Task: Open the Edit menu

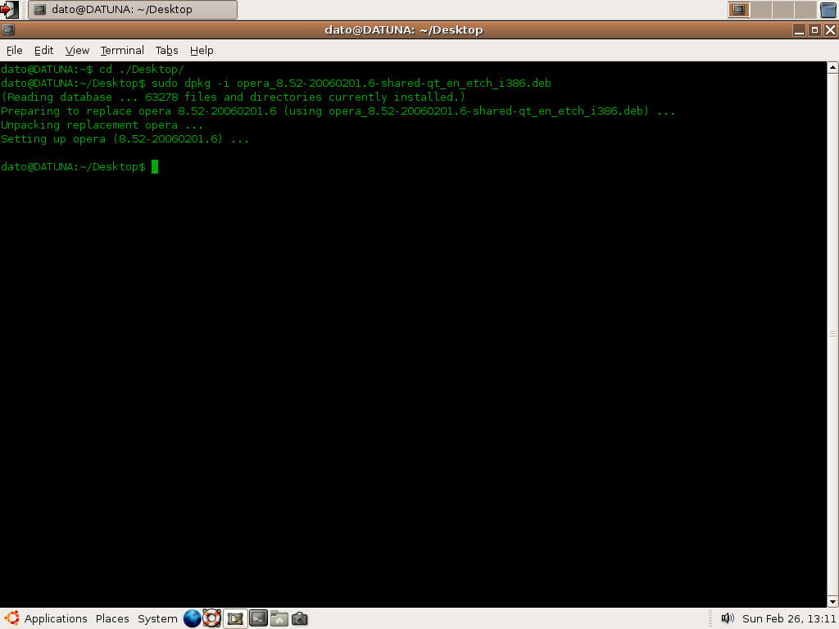Action: [x=44, y=50]
